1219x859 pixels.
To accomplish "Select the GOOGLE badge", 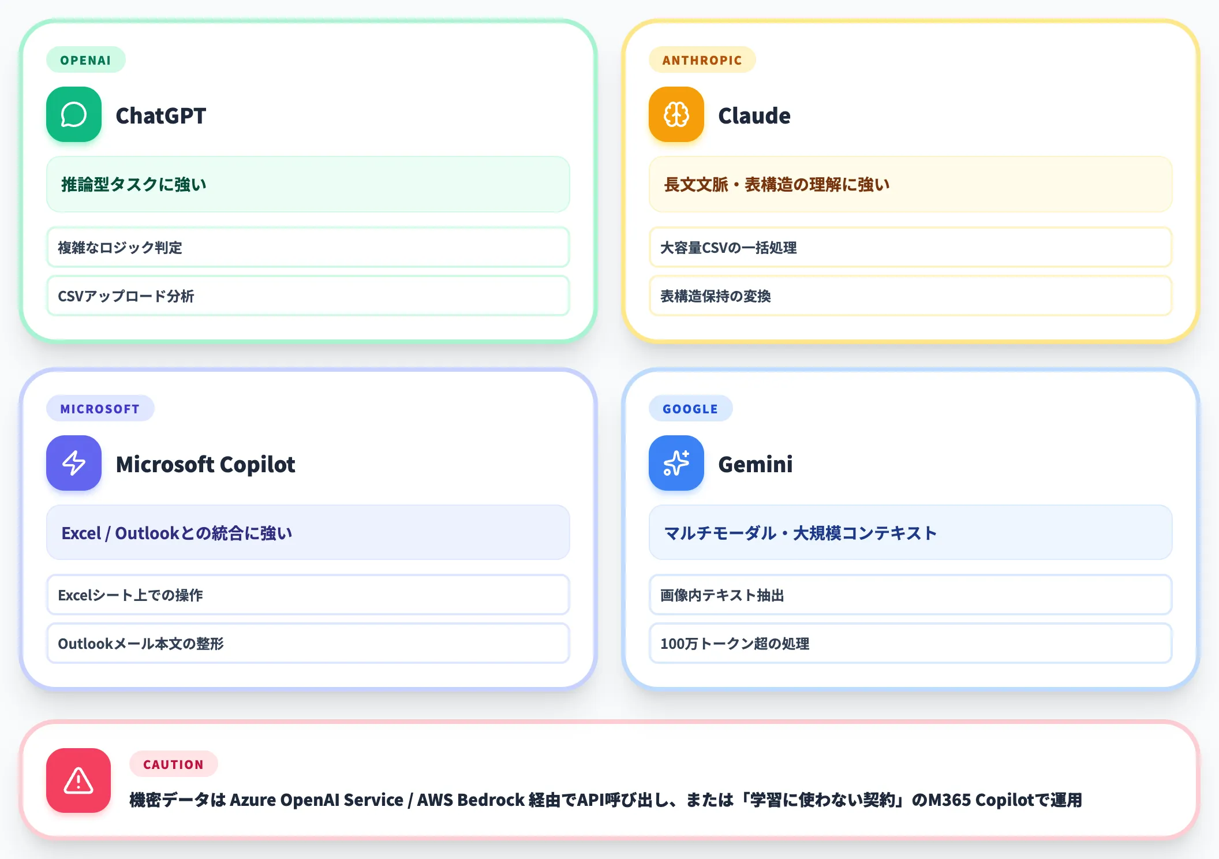I will (x=691, y=409).
